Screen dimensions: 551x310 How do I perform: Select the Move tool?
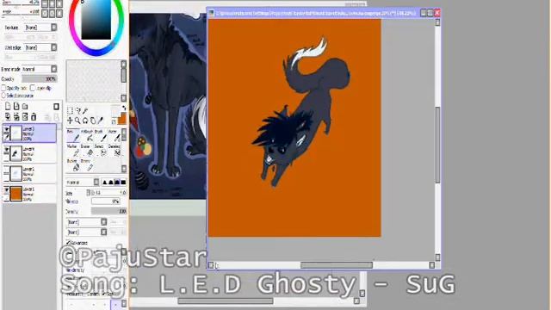[x=70, y=121]
